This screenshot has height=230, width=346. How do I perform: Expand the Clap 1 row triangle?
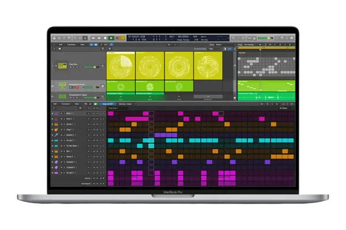[x=52, y=129]
